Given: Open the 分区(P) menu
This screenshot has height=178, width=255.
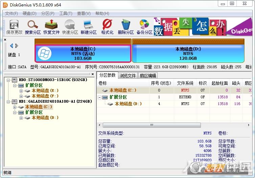Looking at the screenshot, I should tap(48, 14).
